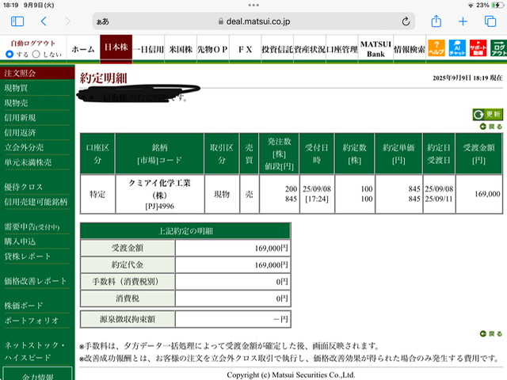Image resolution: width=507 pixels, height=380 pixels.
Task: Click the lower 戻る back link
Action: point(491,333)
